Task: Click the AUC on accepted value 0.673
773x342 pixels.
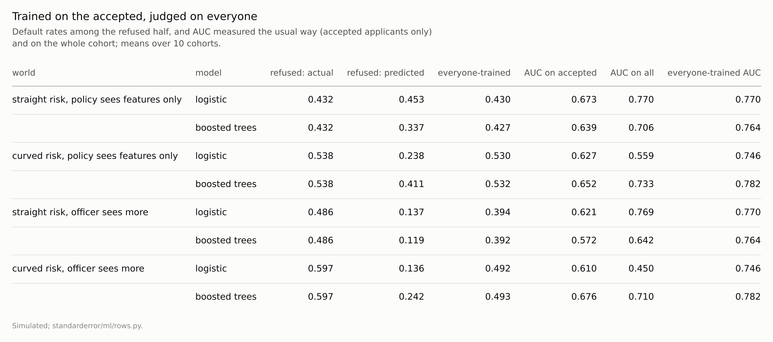Action: tap(584, 99)
